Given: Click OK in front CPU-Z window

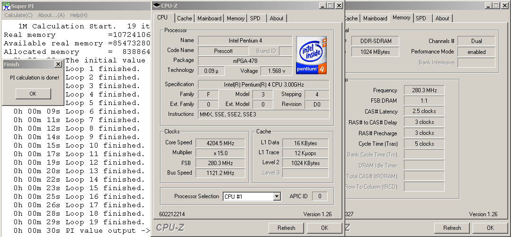Looking at the screenshot, I should (324, 228).
